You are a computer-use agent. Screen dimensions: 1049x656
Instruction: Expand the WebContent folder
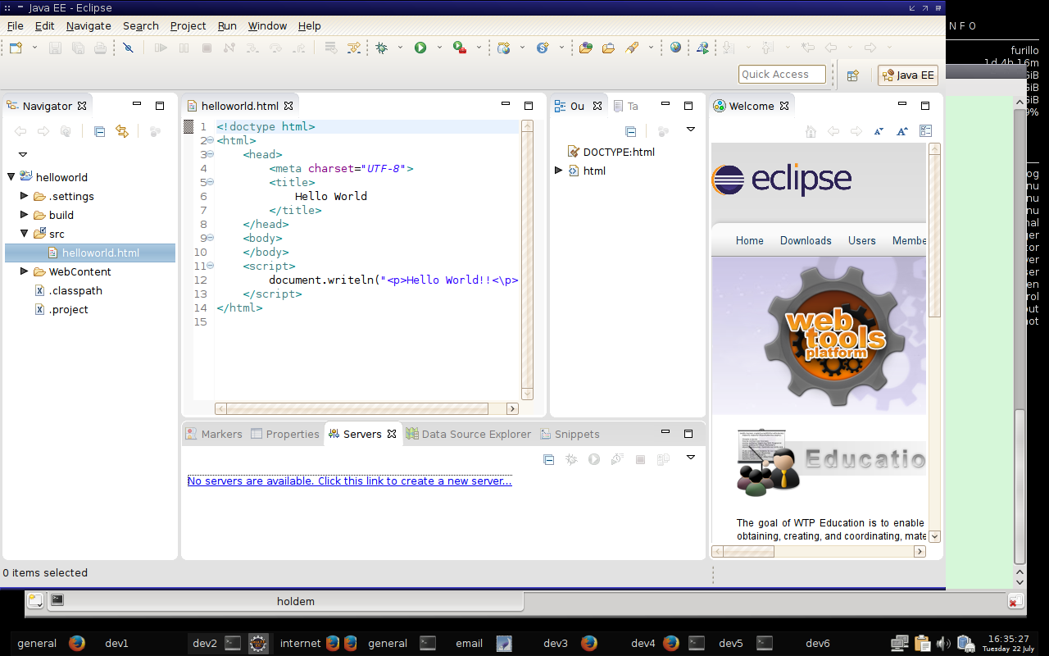24,271
